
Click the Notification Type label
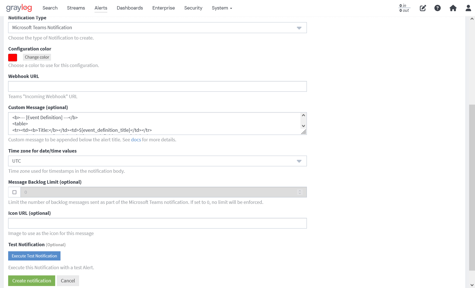point(27,18)
